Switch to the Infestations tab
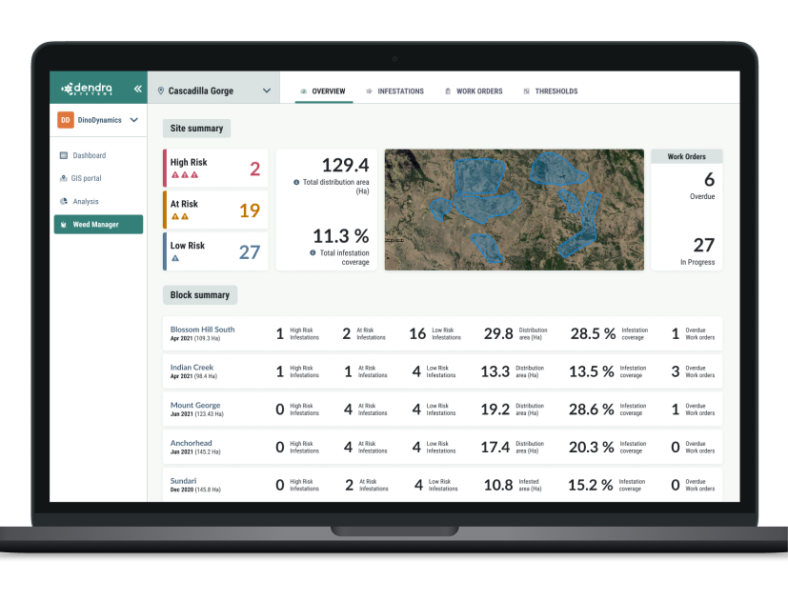 394,91
